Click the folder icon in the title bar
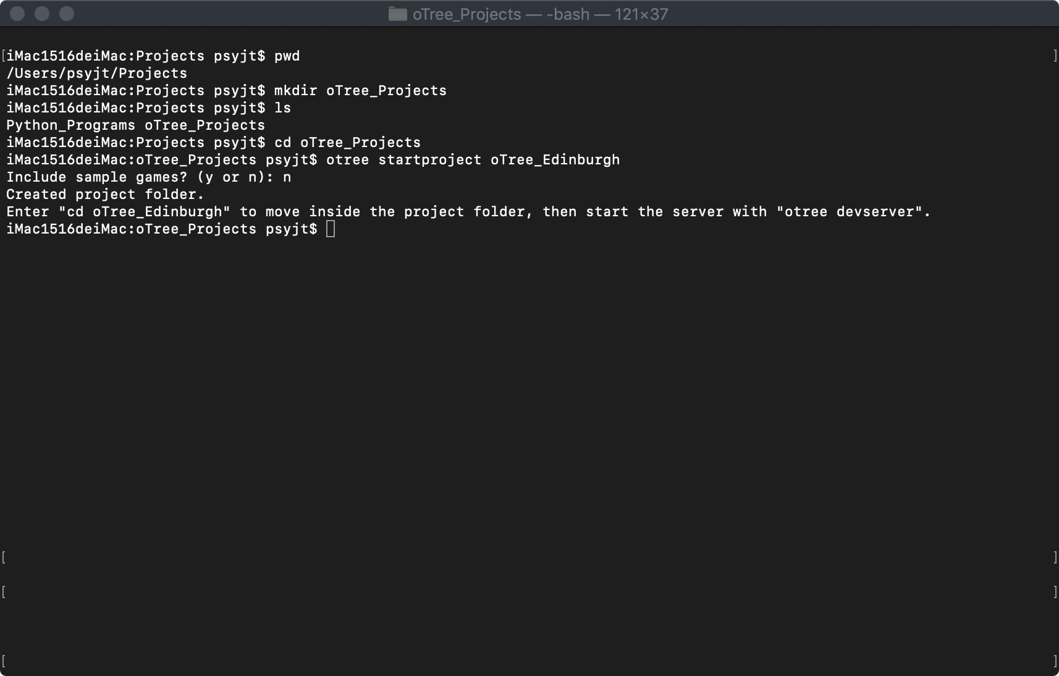 point(397,14)
